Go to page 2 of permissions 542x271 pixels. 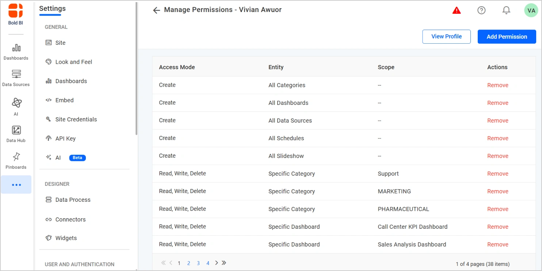coord(188,263)
